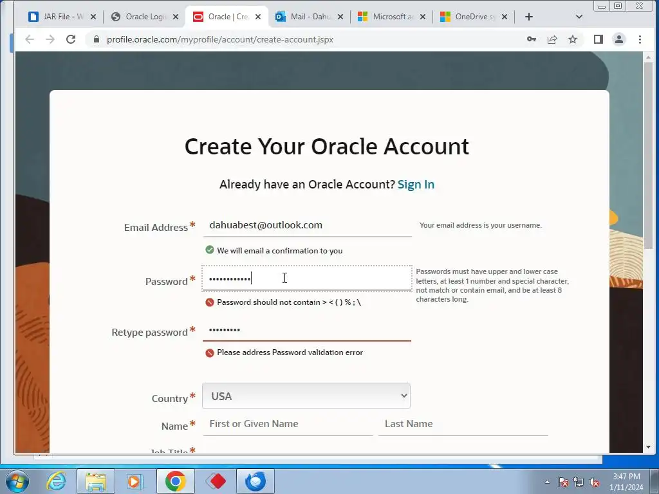Click 'Your email address is your username.' text
Screen dimensions: 659x494
[x=480, y=225]
